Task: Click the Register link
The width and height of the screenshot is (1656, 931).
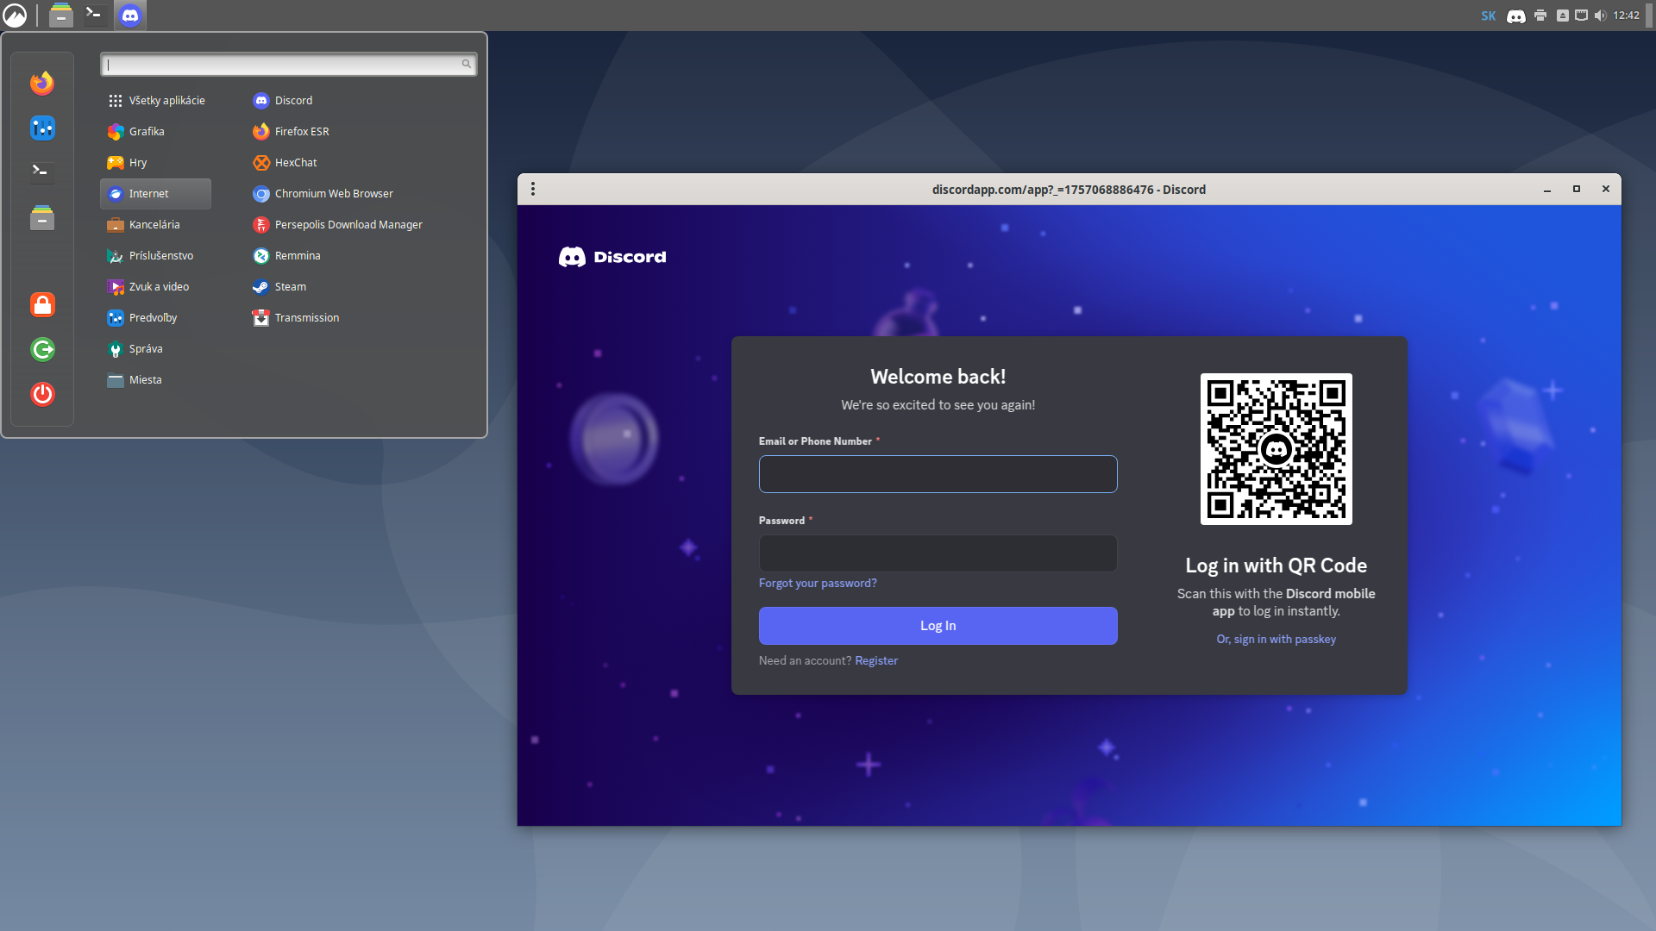Action: [x=876, y=661]
